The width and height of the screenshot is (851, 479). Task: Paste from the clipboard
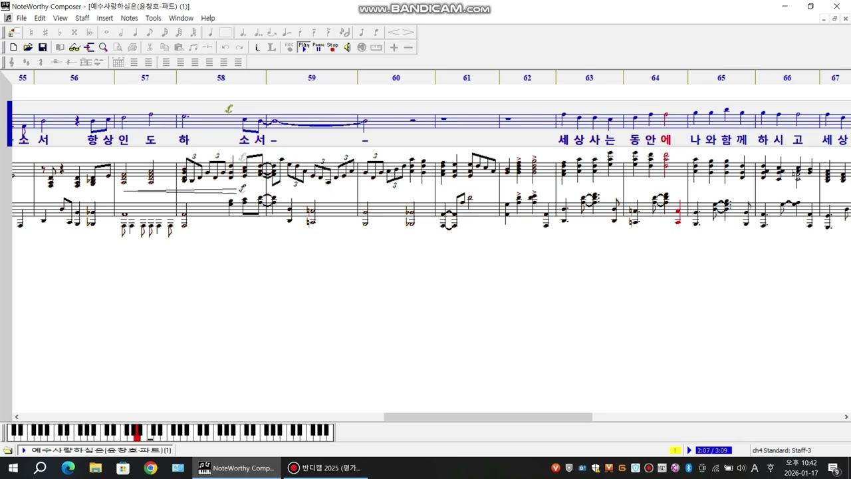(179, 47)
